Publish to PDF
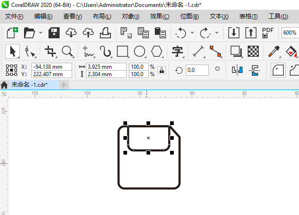This screenshot has height=215, width=299. click(x=268, y=33)
